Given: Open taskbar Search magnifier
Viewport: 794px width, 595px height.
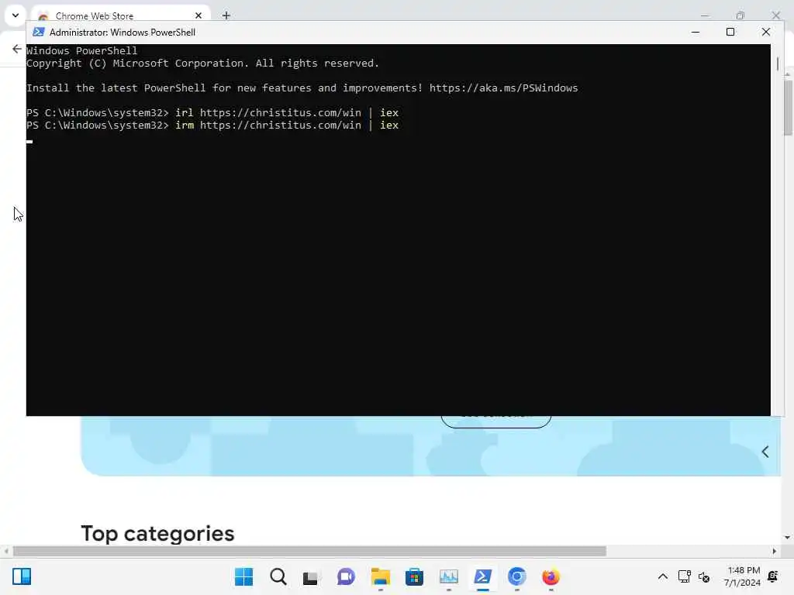Looking at the screenshot, I should (x=278, y=576).
